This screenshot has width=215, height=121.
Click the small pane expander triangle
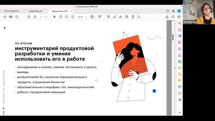175,68
